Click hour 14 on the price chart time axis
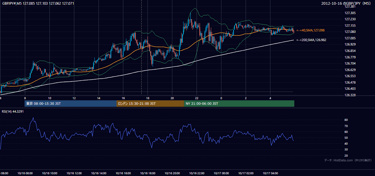 pyautogui.click(x=99, y=98)
